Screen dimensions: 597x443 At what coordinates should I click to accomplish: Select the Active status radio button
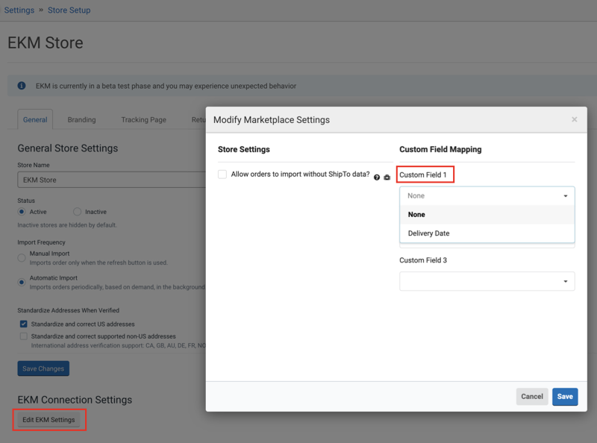pyautogui.click(x=22, y=212)
